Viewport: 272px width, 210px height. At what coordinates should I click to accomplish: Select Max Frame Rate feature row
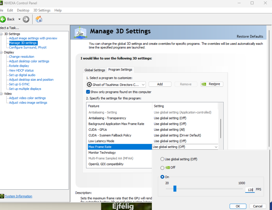click(x=120, y=147)
